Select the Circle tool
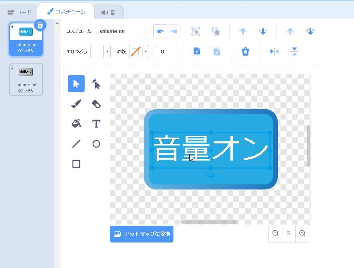Screen dimensions: 354x268 [x=96, y=144]
